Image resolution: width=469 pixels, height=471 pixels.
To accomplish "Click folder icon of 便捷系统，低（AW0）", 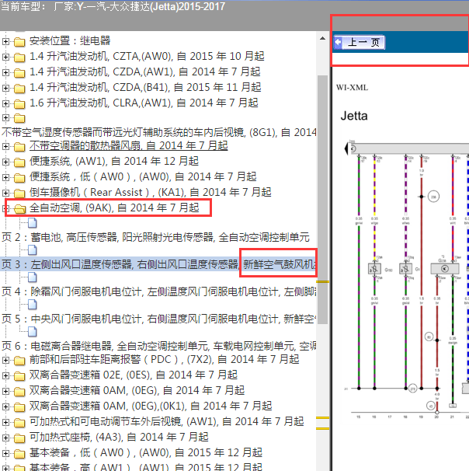I will coord(19,178).
